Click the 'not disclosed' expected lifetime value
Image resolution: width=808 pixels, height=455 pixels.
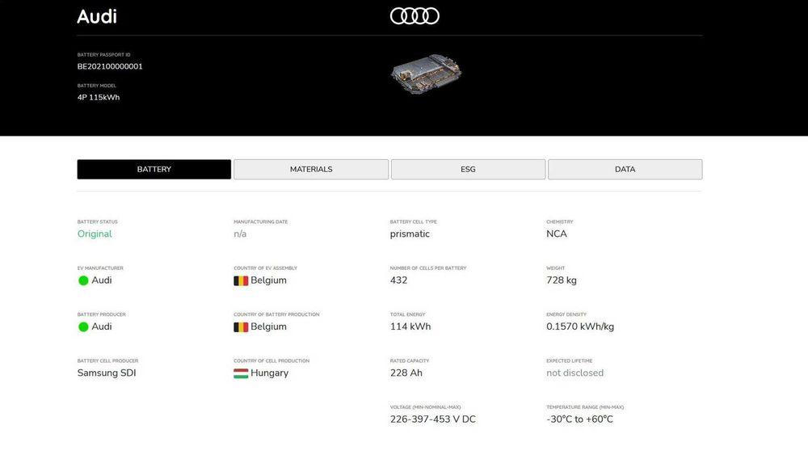(574, 373)
